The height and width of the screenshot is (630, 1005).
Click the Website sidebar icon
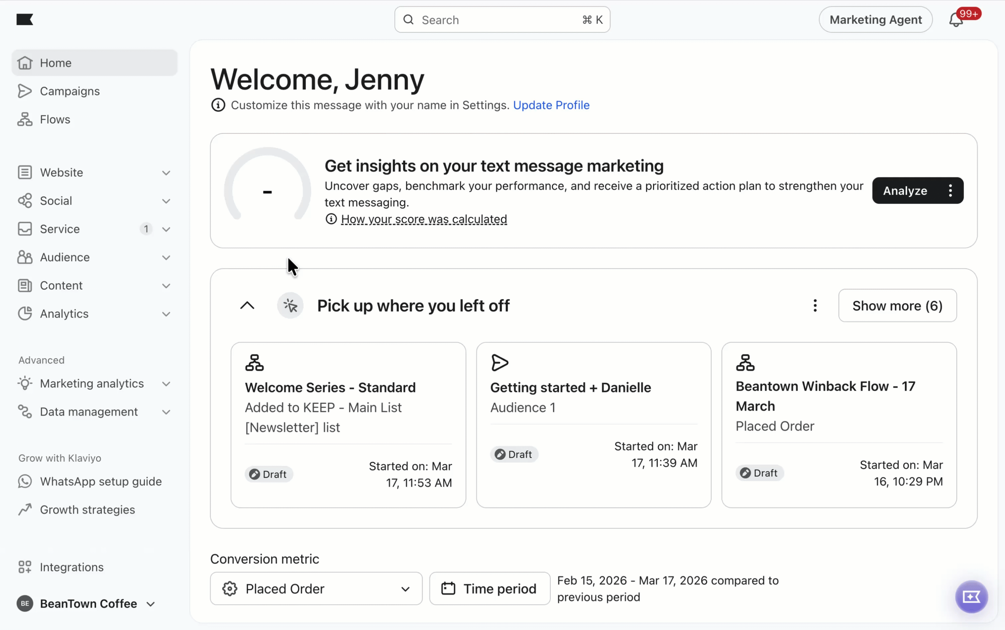[x=25, y=172]
